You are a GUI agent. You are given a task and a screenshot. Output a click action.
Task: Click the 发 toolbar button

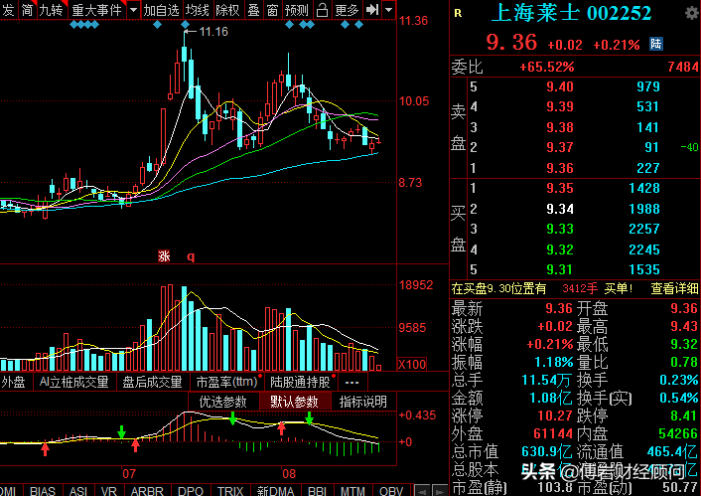click(8, 10)
